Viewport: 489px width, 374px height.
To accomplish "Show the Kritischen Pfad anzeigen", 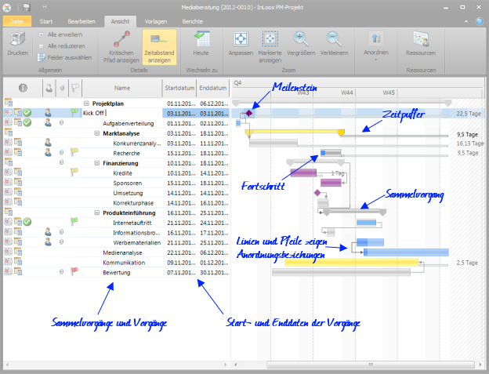I will pos(121,47).
